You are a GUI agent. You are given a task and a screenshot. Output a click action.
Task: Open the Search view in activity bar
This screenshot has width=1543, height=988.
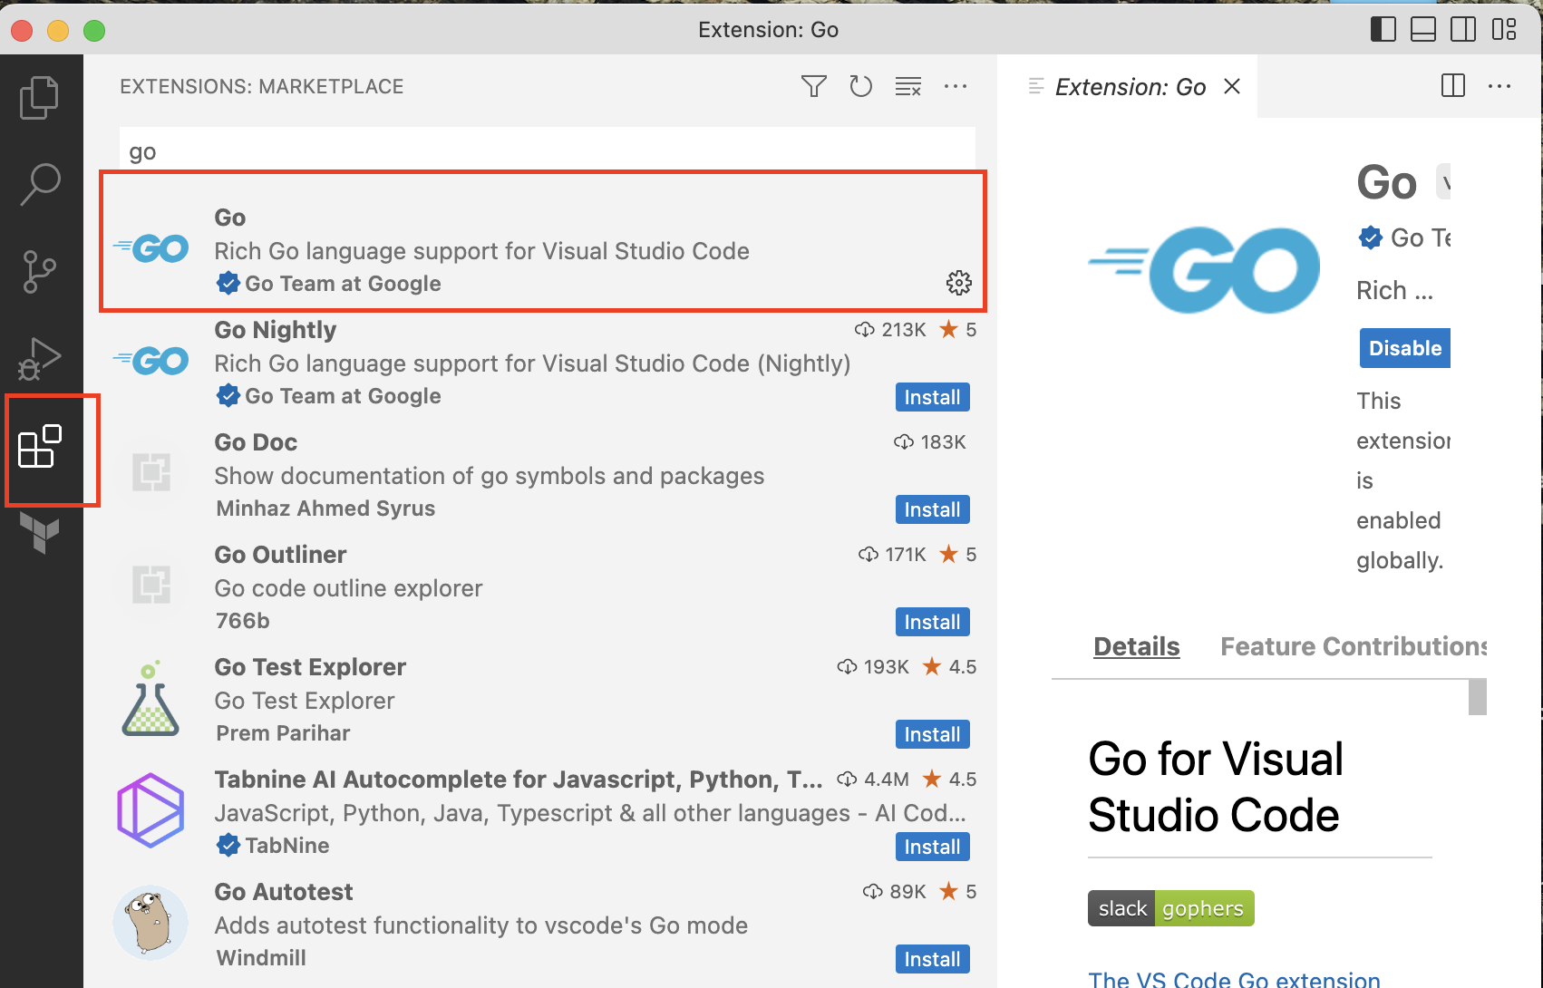[x=39, y=184]
